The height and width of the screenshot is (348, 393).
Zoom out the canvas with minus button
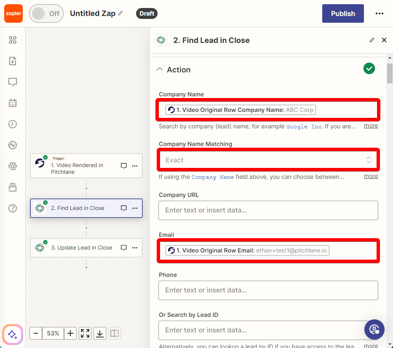36,333
